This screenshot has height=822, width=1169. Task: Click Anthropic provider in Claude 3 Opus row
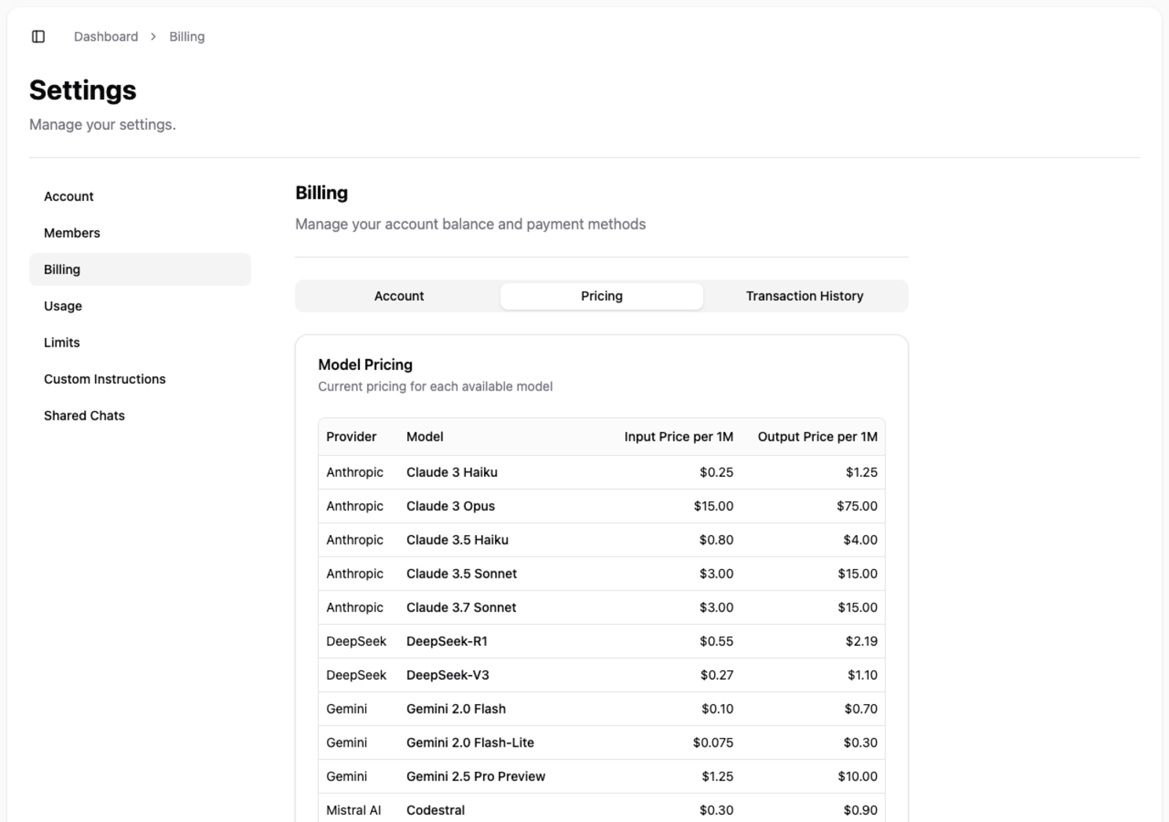pos(355,506)
